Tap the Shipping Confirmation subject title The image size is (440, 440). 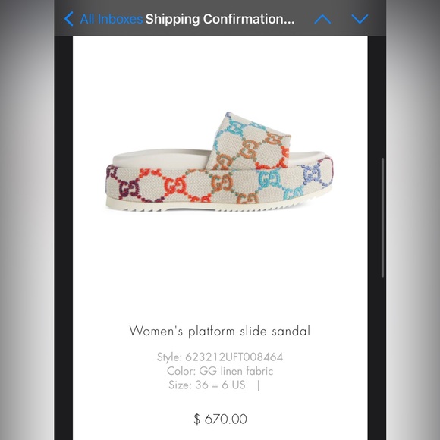pos(220,19)
